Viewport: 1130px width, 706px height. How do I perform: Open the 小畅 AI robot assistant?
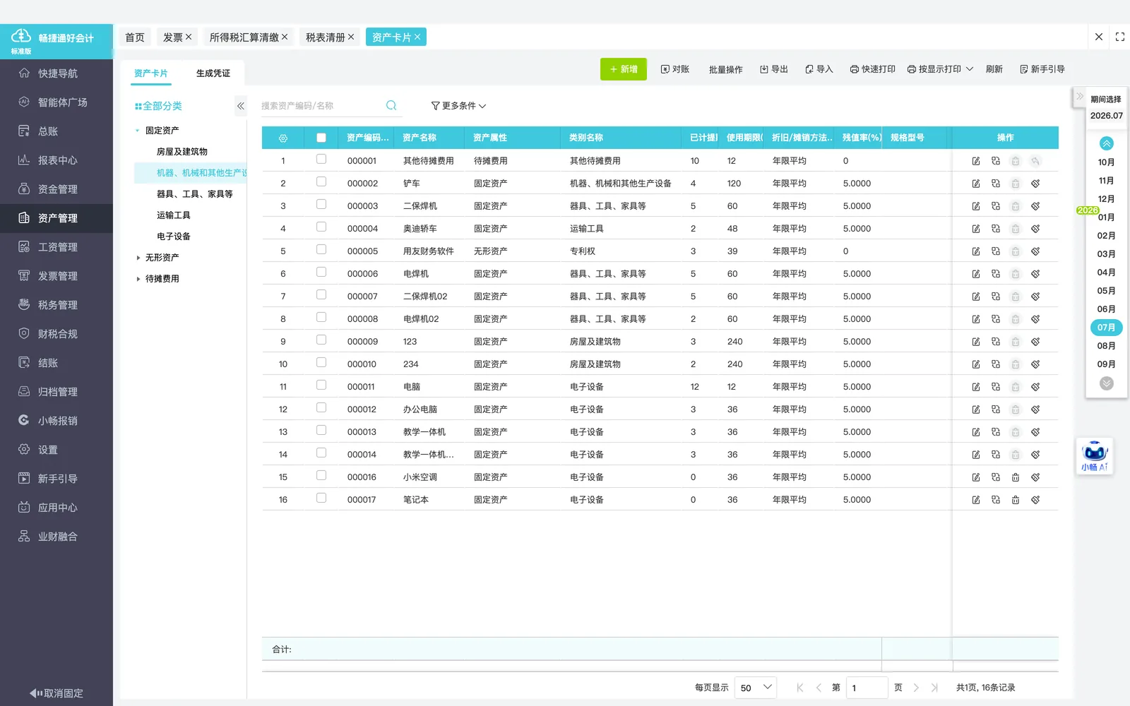(1095, 455)
